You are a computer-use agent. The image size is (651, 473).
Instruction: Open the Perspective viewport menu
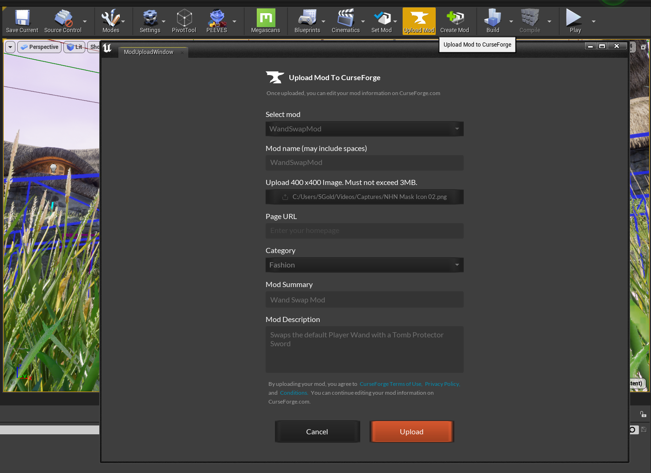click(40, 47)
